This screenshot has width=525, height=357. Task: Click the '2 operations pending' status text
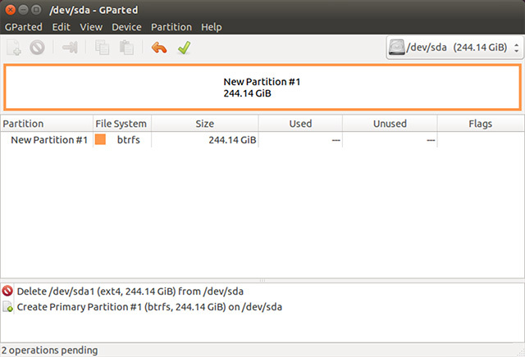coord(49,350)
